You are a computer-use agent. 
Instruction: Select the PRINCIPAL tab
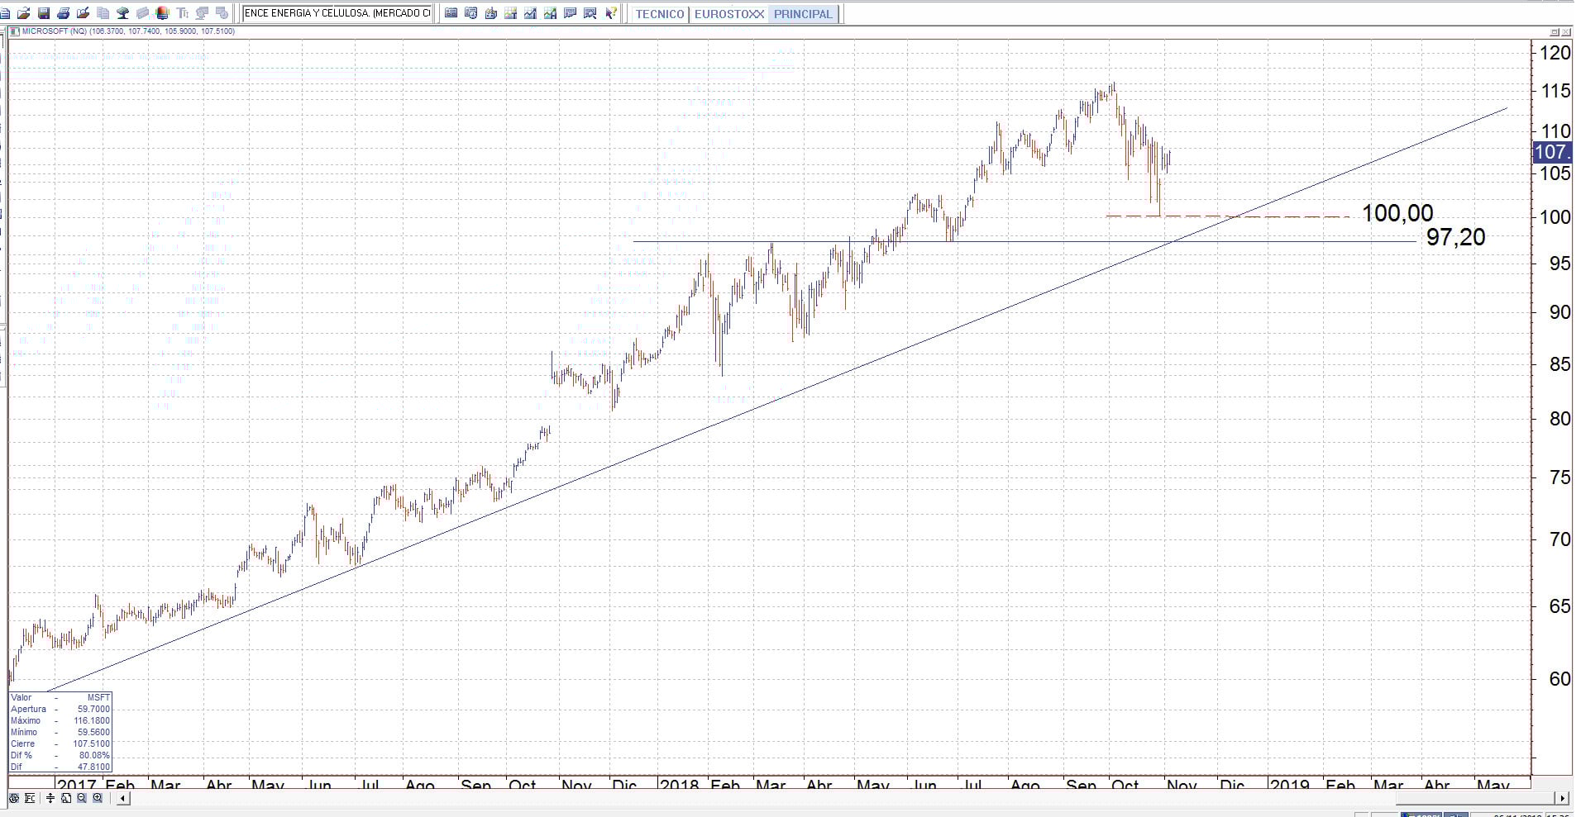(803, 14)
